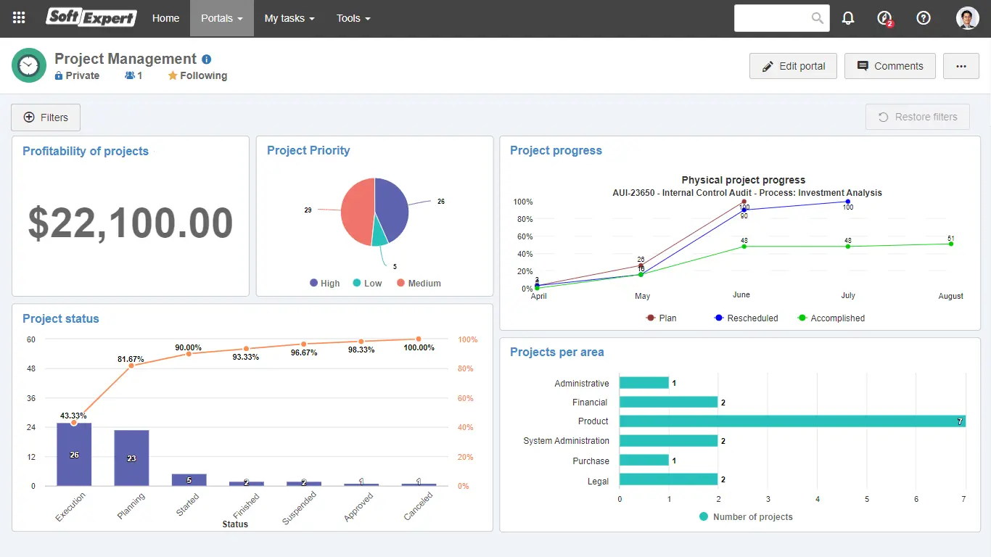This screenshot has height=557, width=991.
Task: Open the more options ellipsis button
Action: (x=961, y=66)
